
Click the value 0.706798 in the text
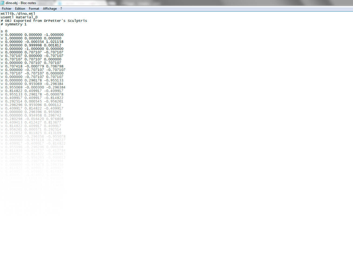pyautogui.click(x=55, y=66)
